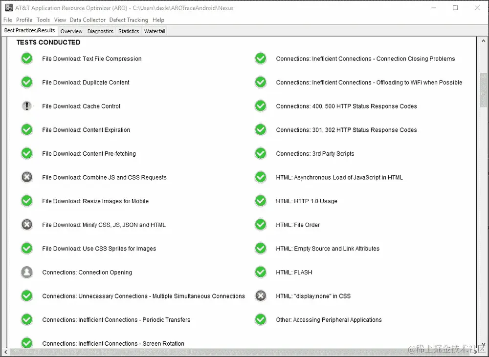The width and height of the screenshot is (489, 357).
Task: Click the check icon for Empty Source and Link Attributes
Action: [x=261, y=248]
